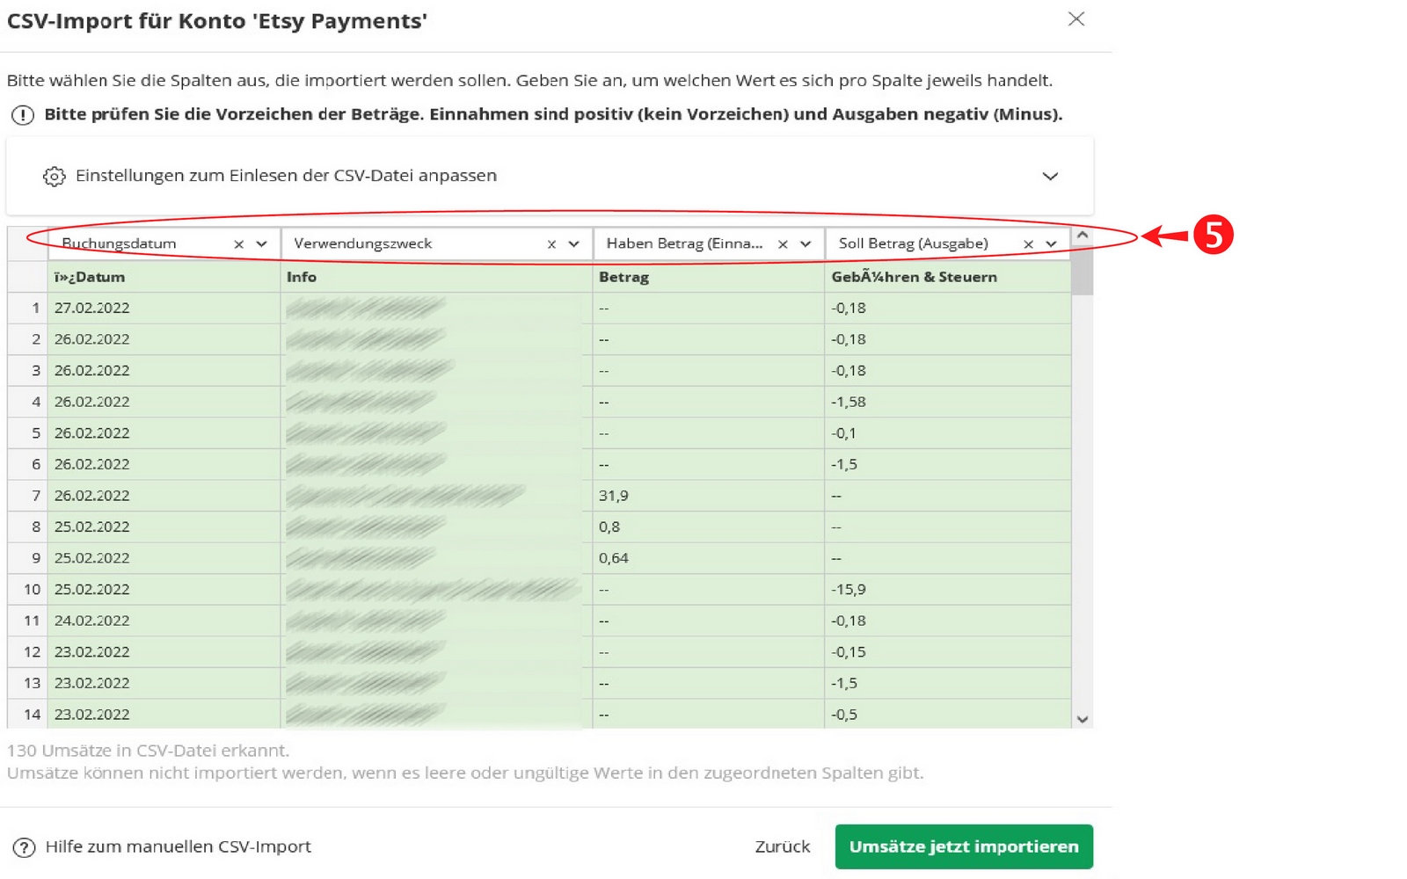Close the CSV-Import dialog
The height and width of the screenshot is (879, 1407).
(1076, 18)
